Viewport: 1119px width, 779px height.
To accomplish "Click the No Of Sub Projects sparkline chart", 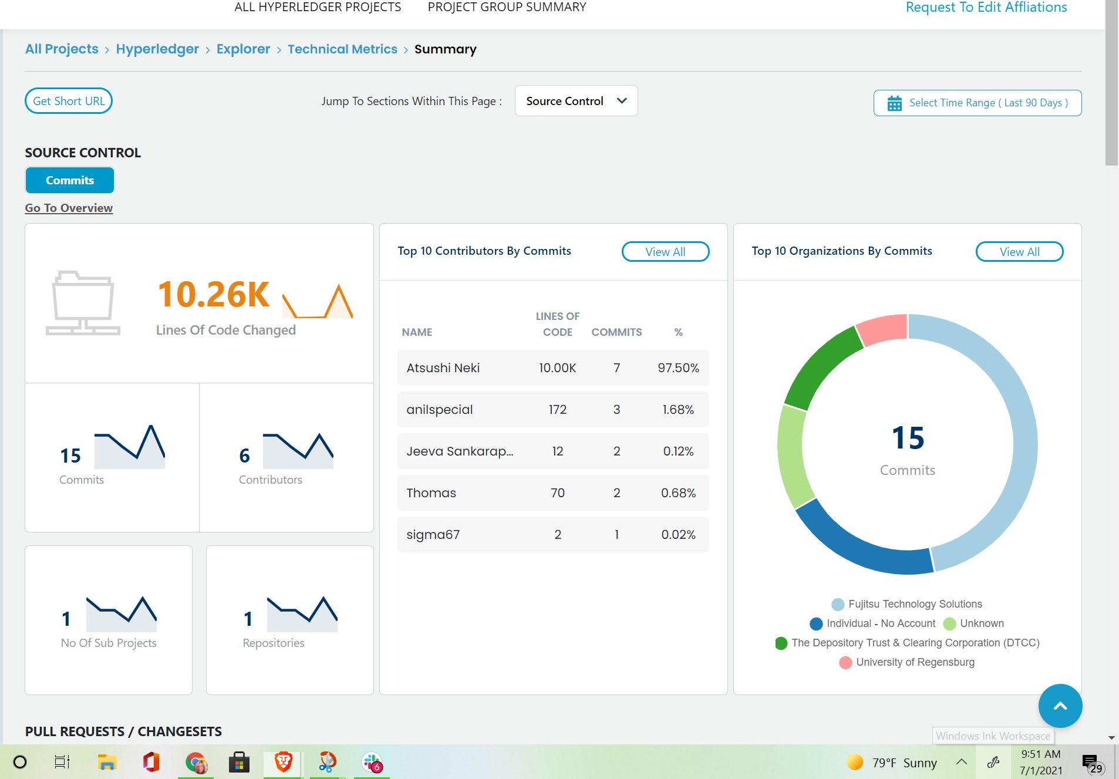I will pos(122,614).
